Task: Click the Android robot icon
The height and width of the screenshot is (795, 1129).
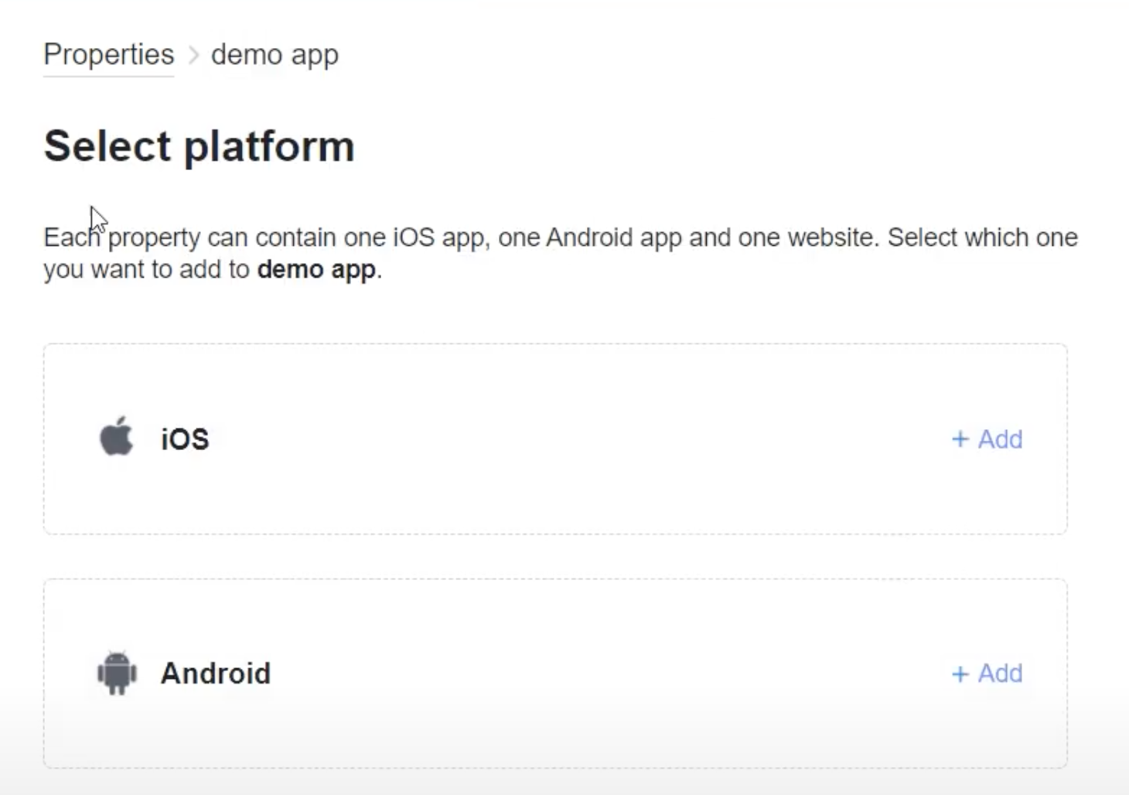Action: 117,673
